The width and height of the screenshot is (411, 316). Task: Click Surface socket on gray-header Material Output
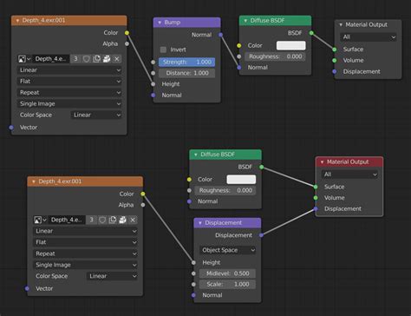(335, 49)
